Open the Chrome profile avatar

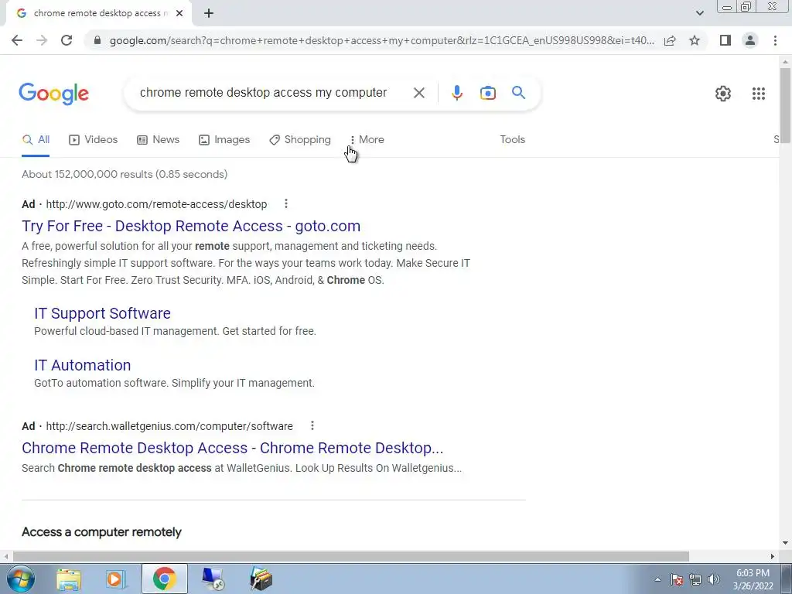pos(750,40)
